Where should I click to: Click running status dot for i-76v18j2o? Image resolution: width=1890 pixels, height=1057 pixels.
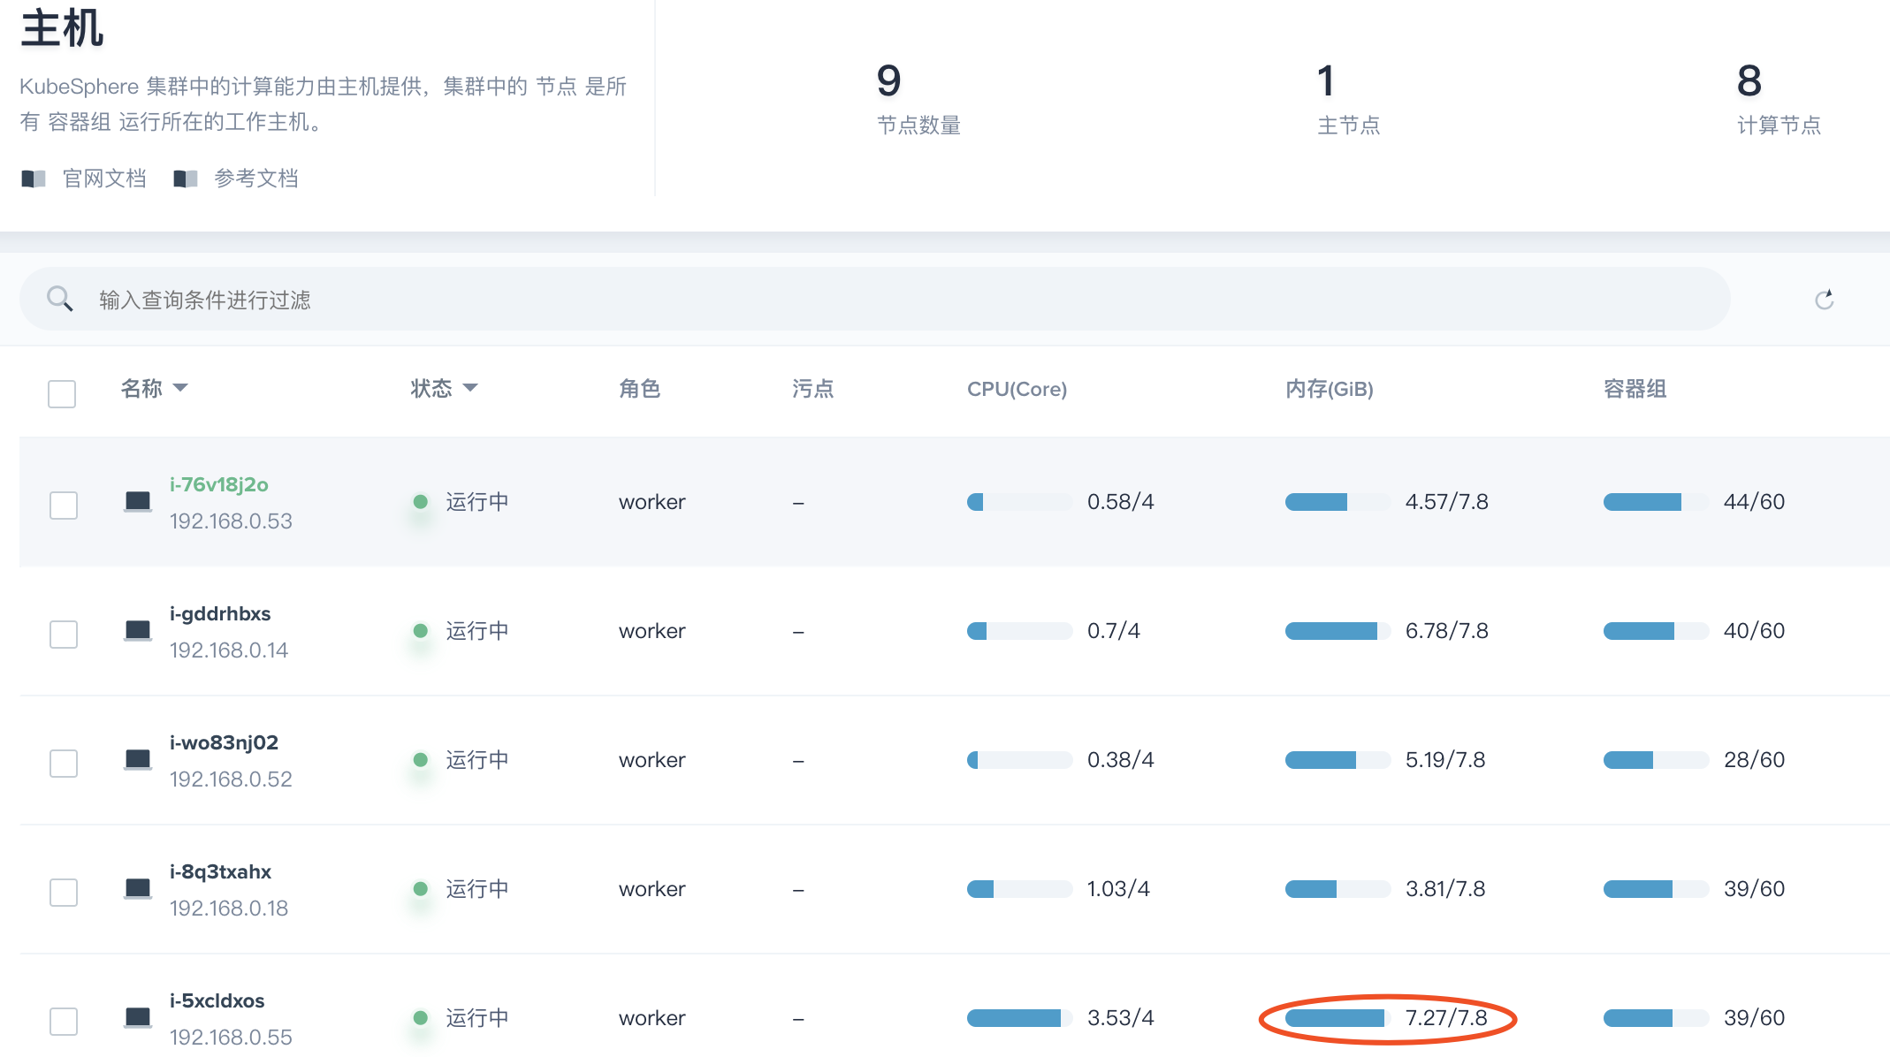(421, 502)
